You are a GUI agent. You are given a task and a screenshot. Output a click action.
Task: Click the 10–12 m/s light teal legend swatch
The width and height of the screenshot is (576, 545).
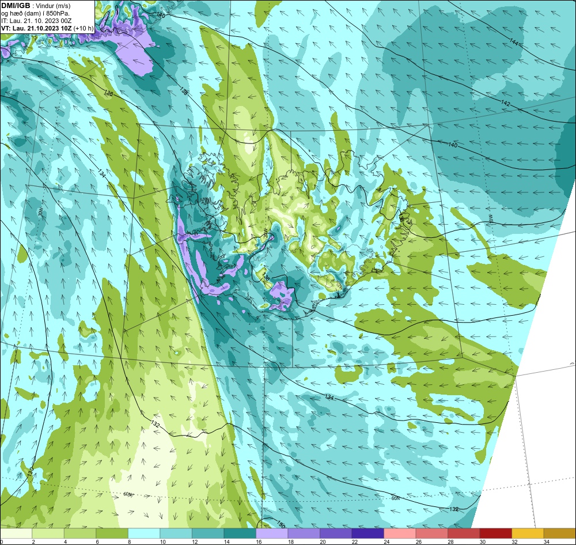[176, 533]
